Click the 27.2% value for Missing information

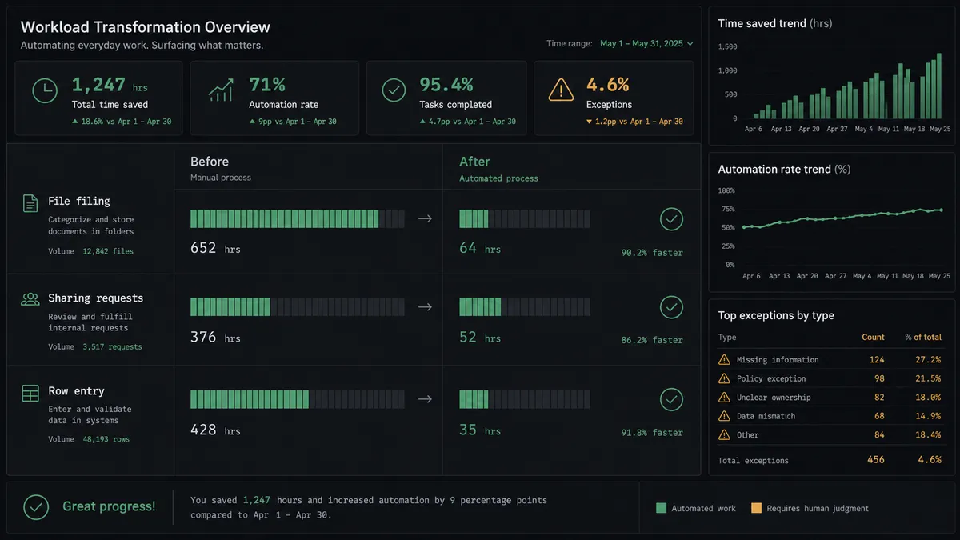(928, 360)
